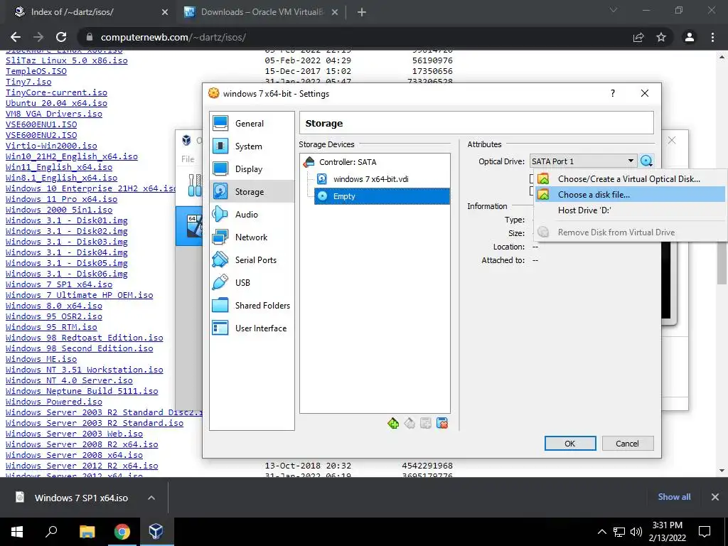This screenshot has width=728, height=546.
Task: Choose 'Choose a disk file...' menu item
Action: 629,195
